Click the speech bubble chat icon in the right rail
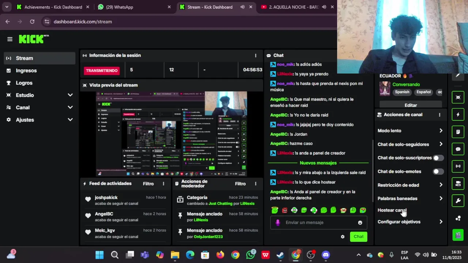Screen dimensions: 468x263 click(458, 149)
